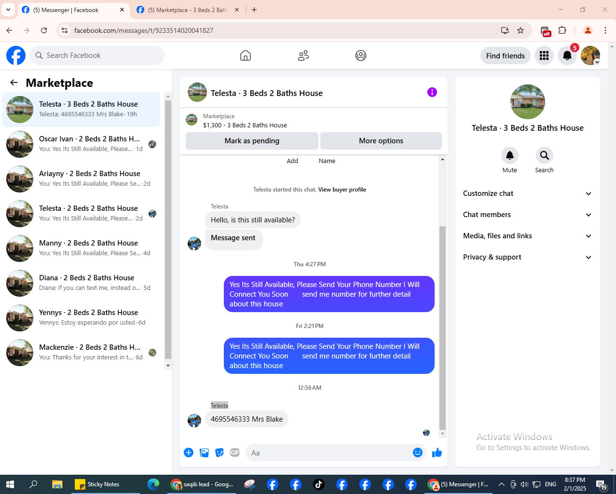Screen dimensions: 616x494
Task: Mute this conversation bell icon
Action: [510, 155]
